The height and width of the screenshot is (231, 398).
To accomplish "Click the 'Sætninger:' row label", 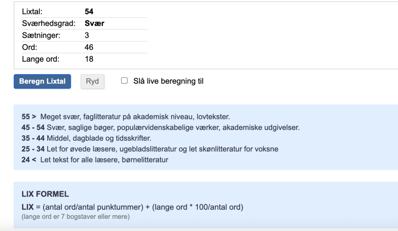I will [41, 35].
